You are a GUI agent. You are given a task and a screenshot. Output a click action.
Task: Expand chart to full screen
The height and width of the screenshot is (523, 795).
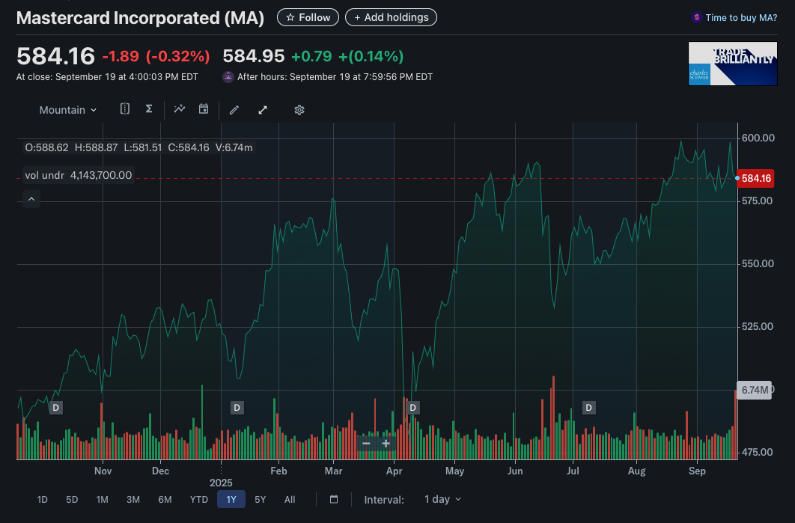click(x=263, y=110)
